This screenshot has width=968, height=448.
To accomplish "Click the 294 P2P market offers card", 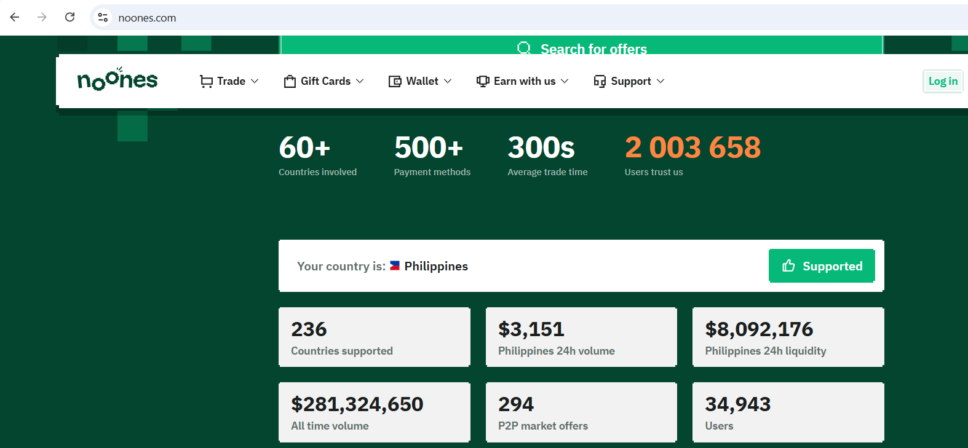I will coord(581,412).
